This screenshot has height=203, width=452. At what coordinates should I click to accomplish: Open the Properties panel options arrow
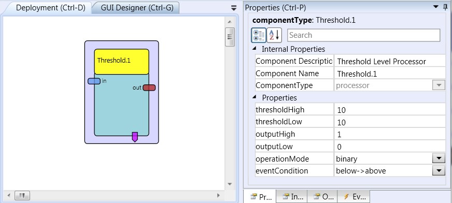click(x=436, y=7)
